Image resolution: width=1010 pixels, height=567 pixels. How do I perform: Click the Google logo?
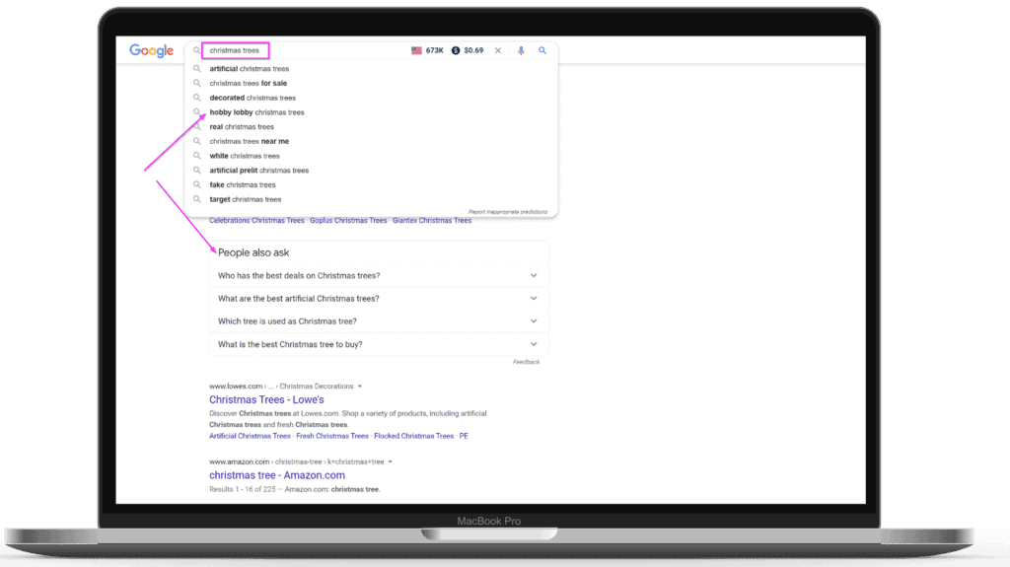151,51
